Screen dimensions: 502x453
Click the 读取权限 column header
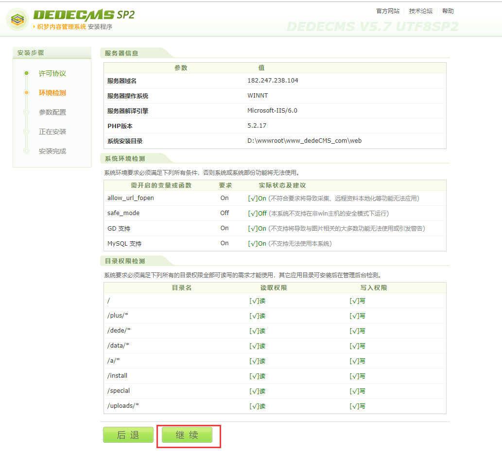click(274, 288)
